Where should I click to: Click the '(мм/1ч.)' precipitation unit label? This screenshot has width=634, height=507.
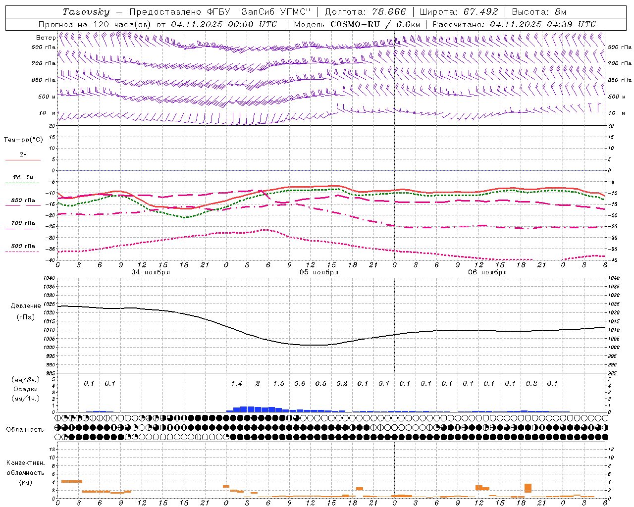coord(26,399)
